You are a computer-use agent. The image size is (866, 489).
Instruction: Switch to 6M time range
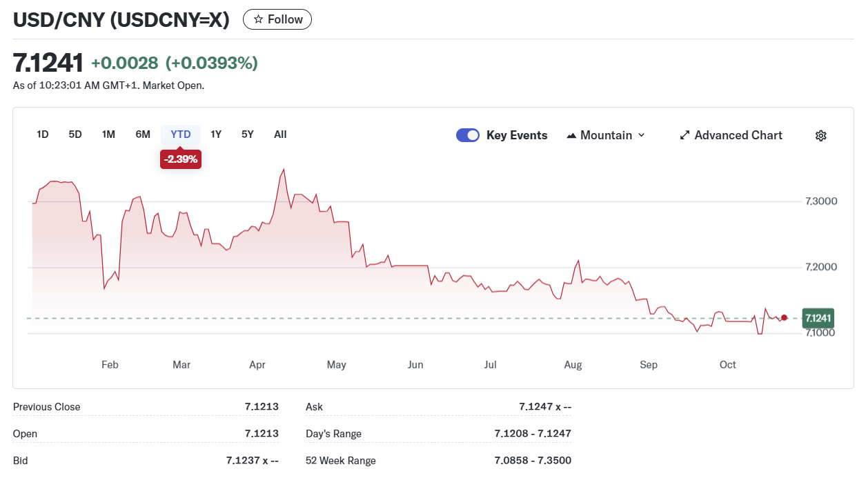click(x=143, y=134)
